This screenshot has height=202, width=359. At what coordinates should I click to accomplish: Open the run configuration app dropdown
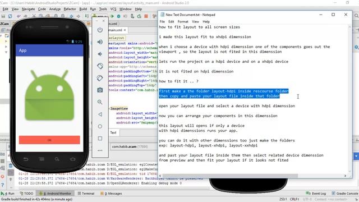pyautogui.click(x=100, y=16)
